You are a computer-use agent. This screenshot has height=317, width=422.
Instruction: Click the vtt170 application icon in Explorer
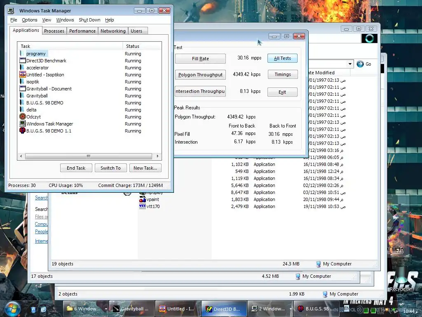pos(142,206)
